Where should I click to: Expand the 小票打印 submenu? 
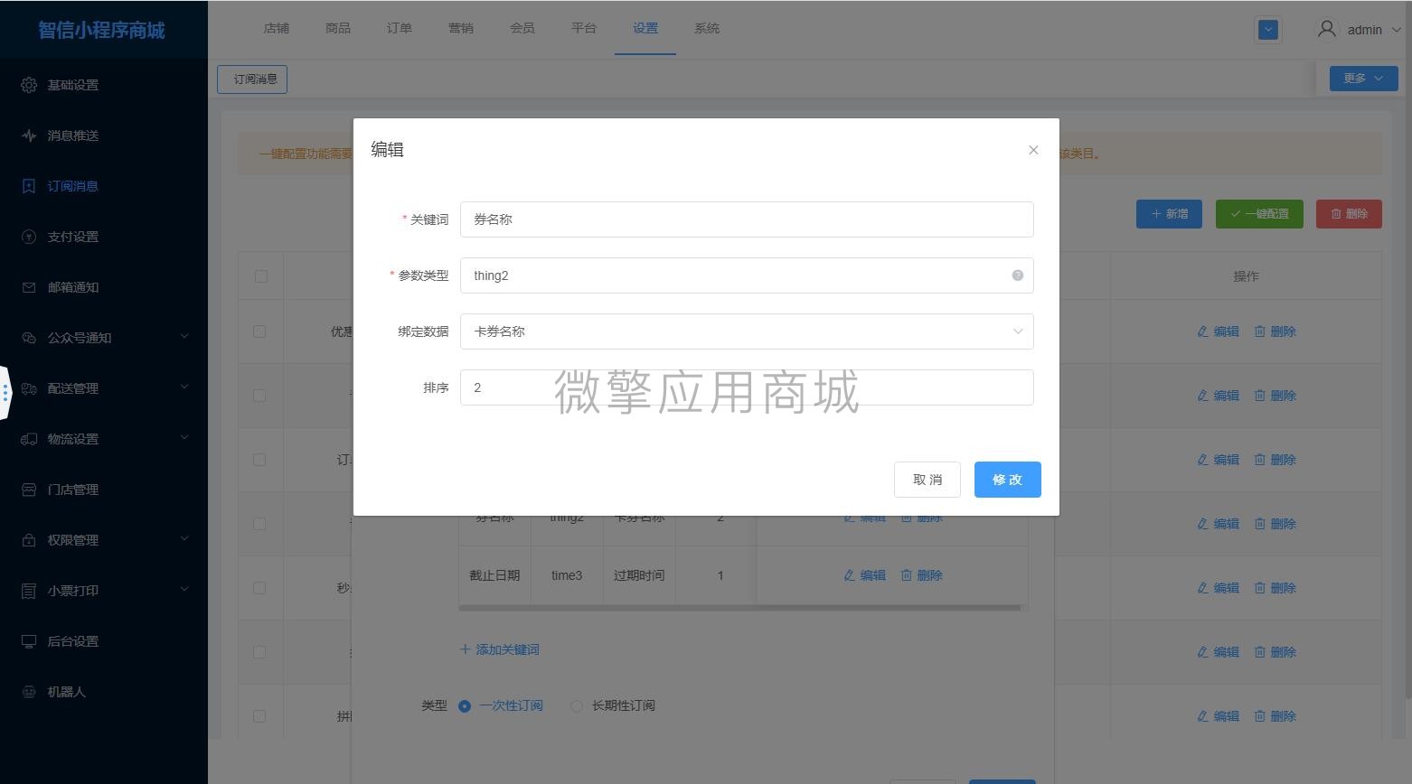point(184,590)
